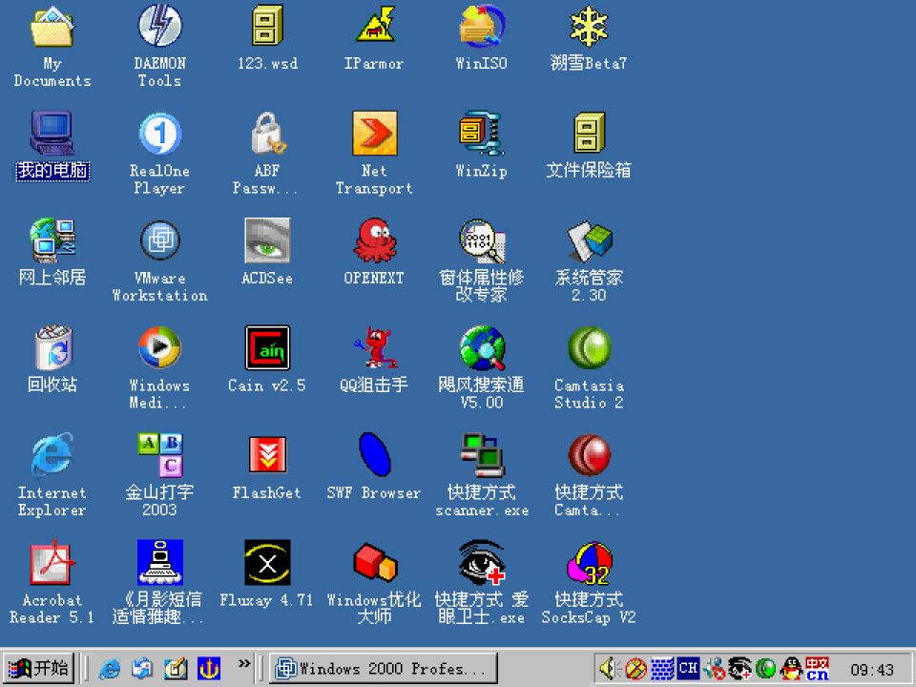This screenshot has width=916, height=687.
Task: Click the brick firewall tray icon
Action: [662, 669]
